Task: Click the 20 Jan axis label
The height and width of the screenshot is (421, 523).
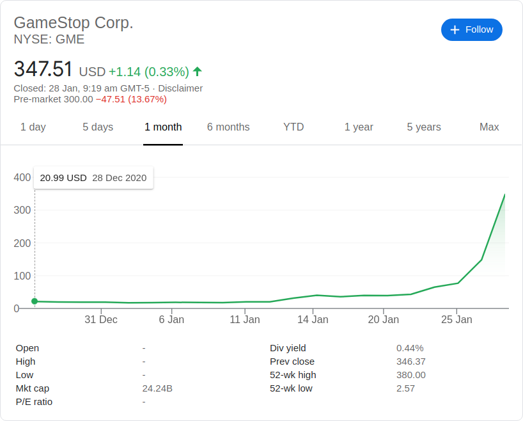Action: pyautogui.click(x=384, y=319)
